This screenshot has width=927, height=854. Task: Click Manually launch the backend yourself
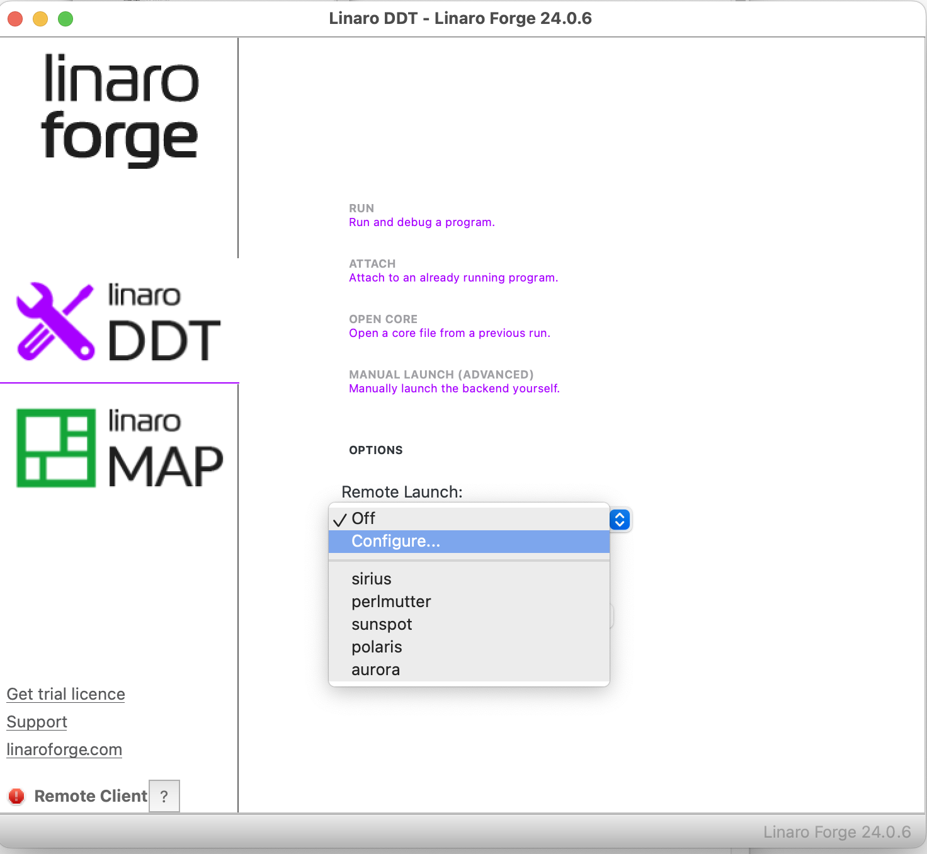[x=454, y=389]
